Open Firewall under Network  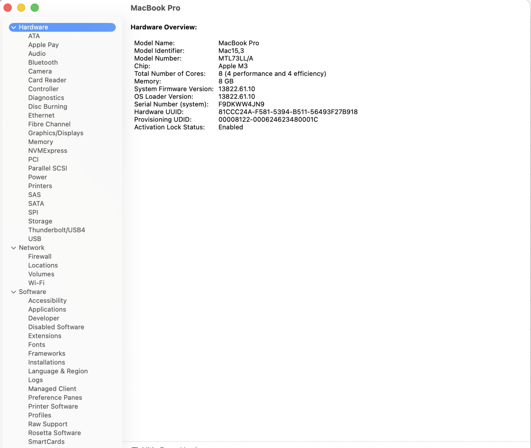pos(40,257)
